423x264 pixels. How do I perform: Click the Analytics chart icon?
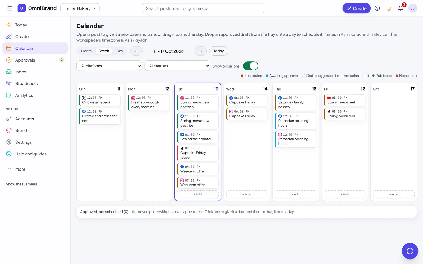pos(9,95)
